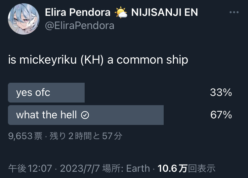Screen dimensions: 248x178
Task: Click the checkmark icon beside what the hell
Action: coord(85,115)
